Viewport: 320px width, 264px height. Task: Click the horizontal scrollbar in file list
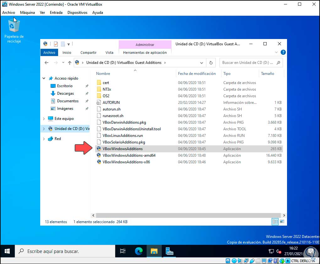(188, 215)
